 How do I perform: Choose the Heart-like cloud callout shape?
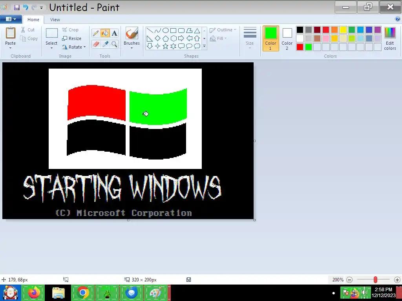pos(197,46)
